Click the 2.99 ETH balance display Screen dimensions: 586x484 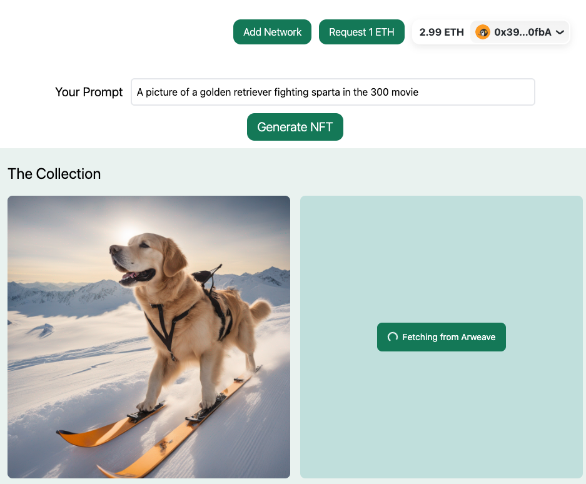coord(442,32)
